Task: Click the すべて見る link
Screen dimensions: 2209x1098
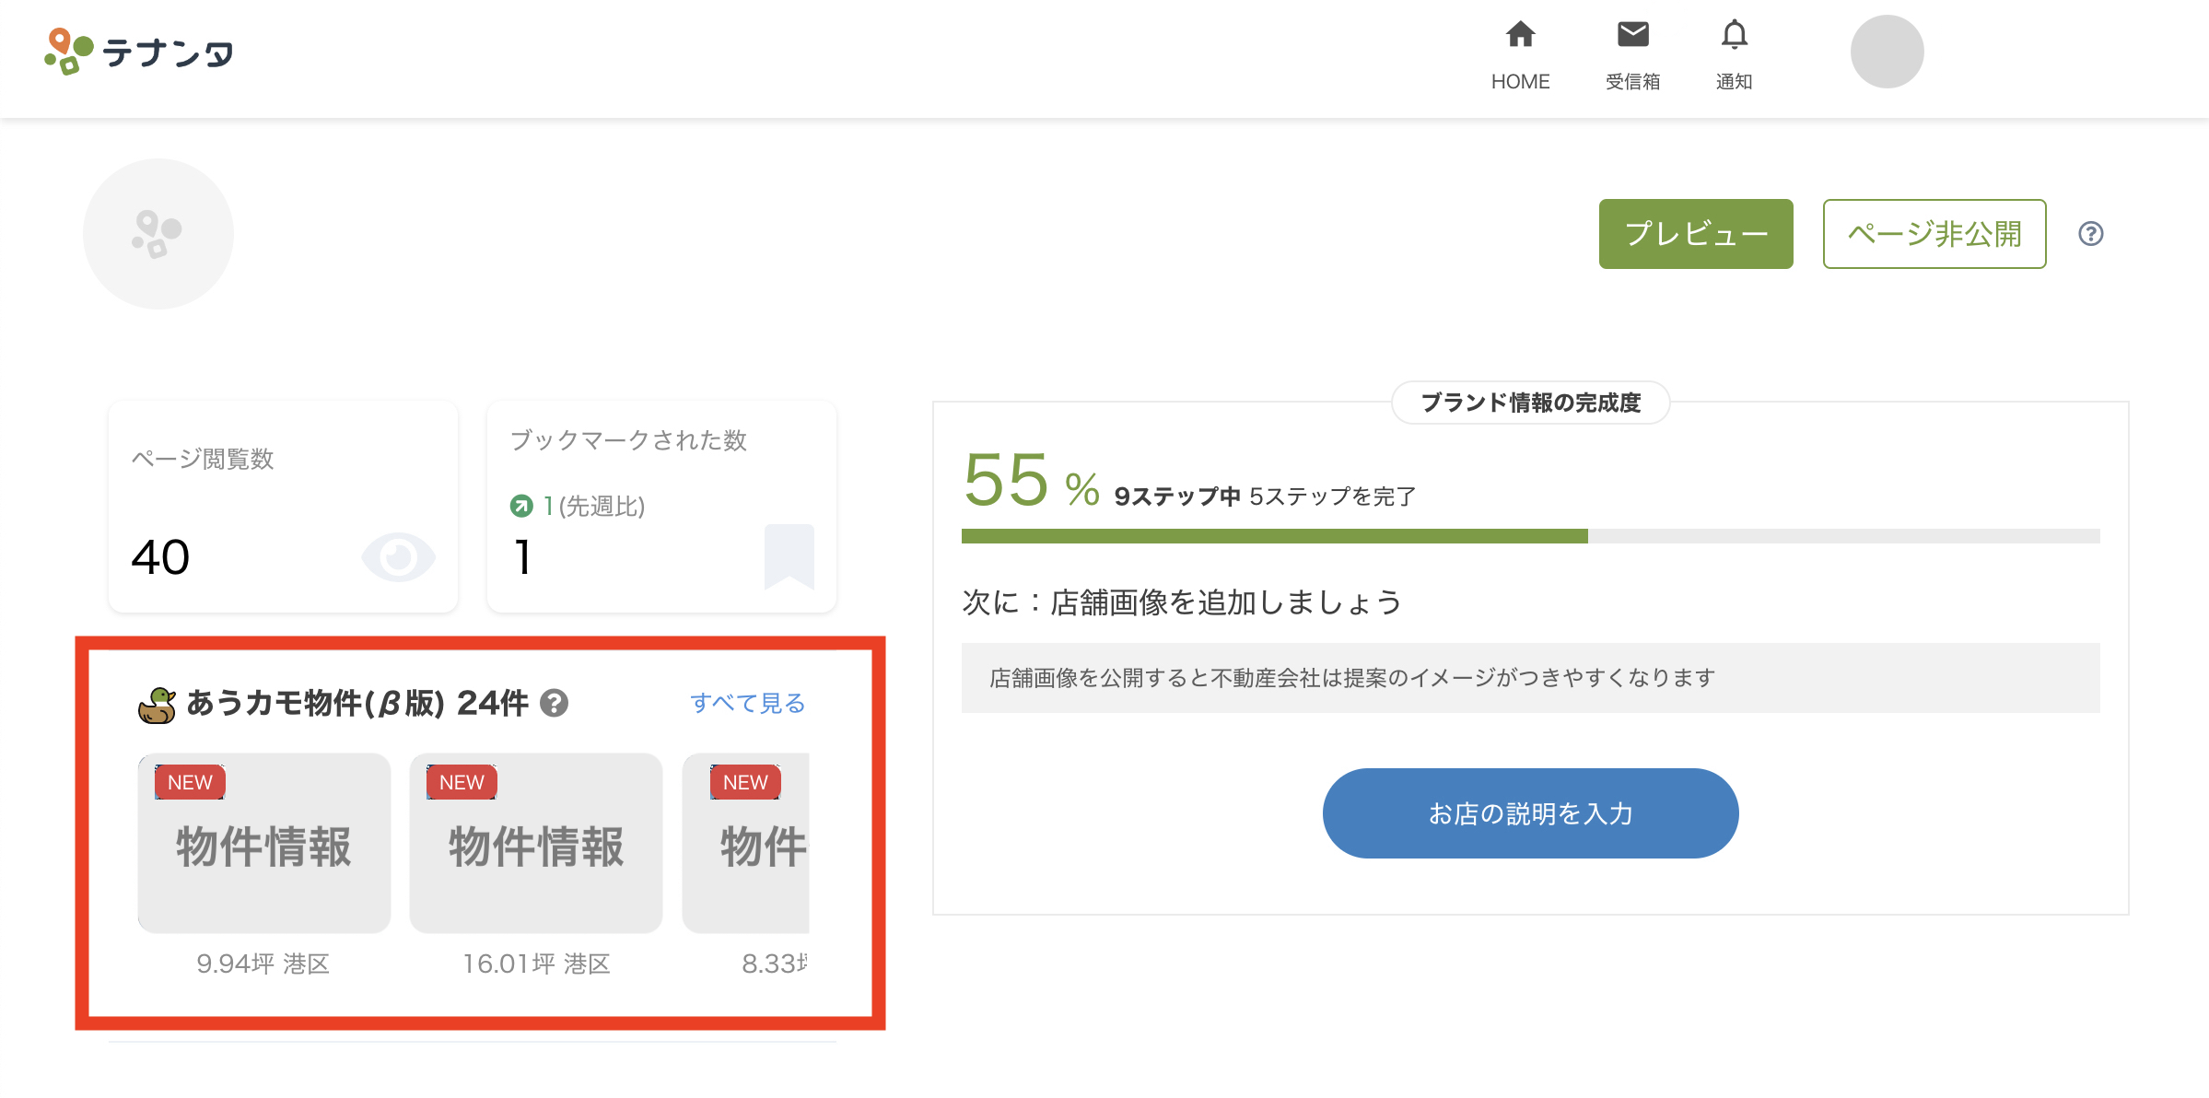Action: [747, 704]
